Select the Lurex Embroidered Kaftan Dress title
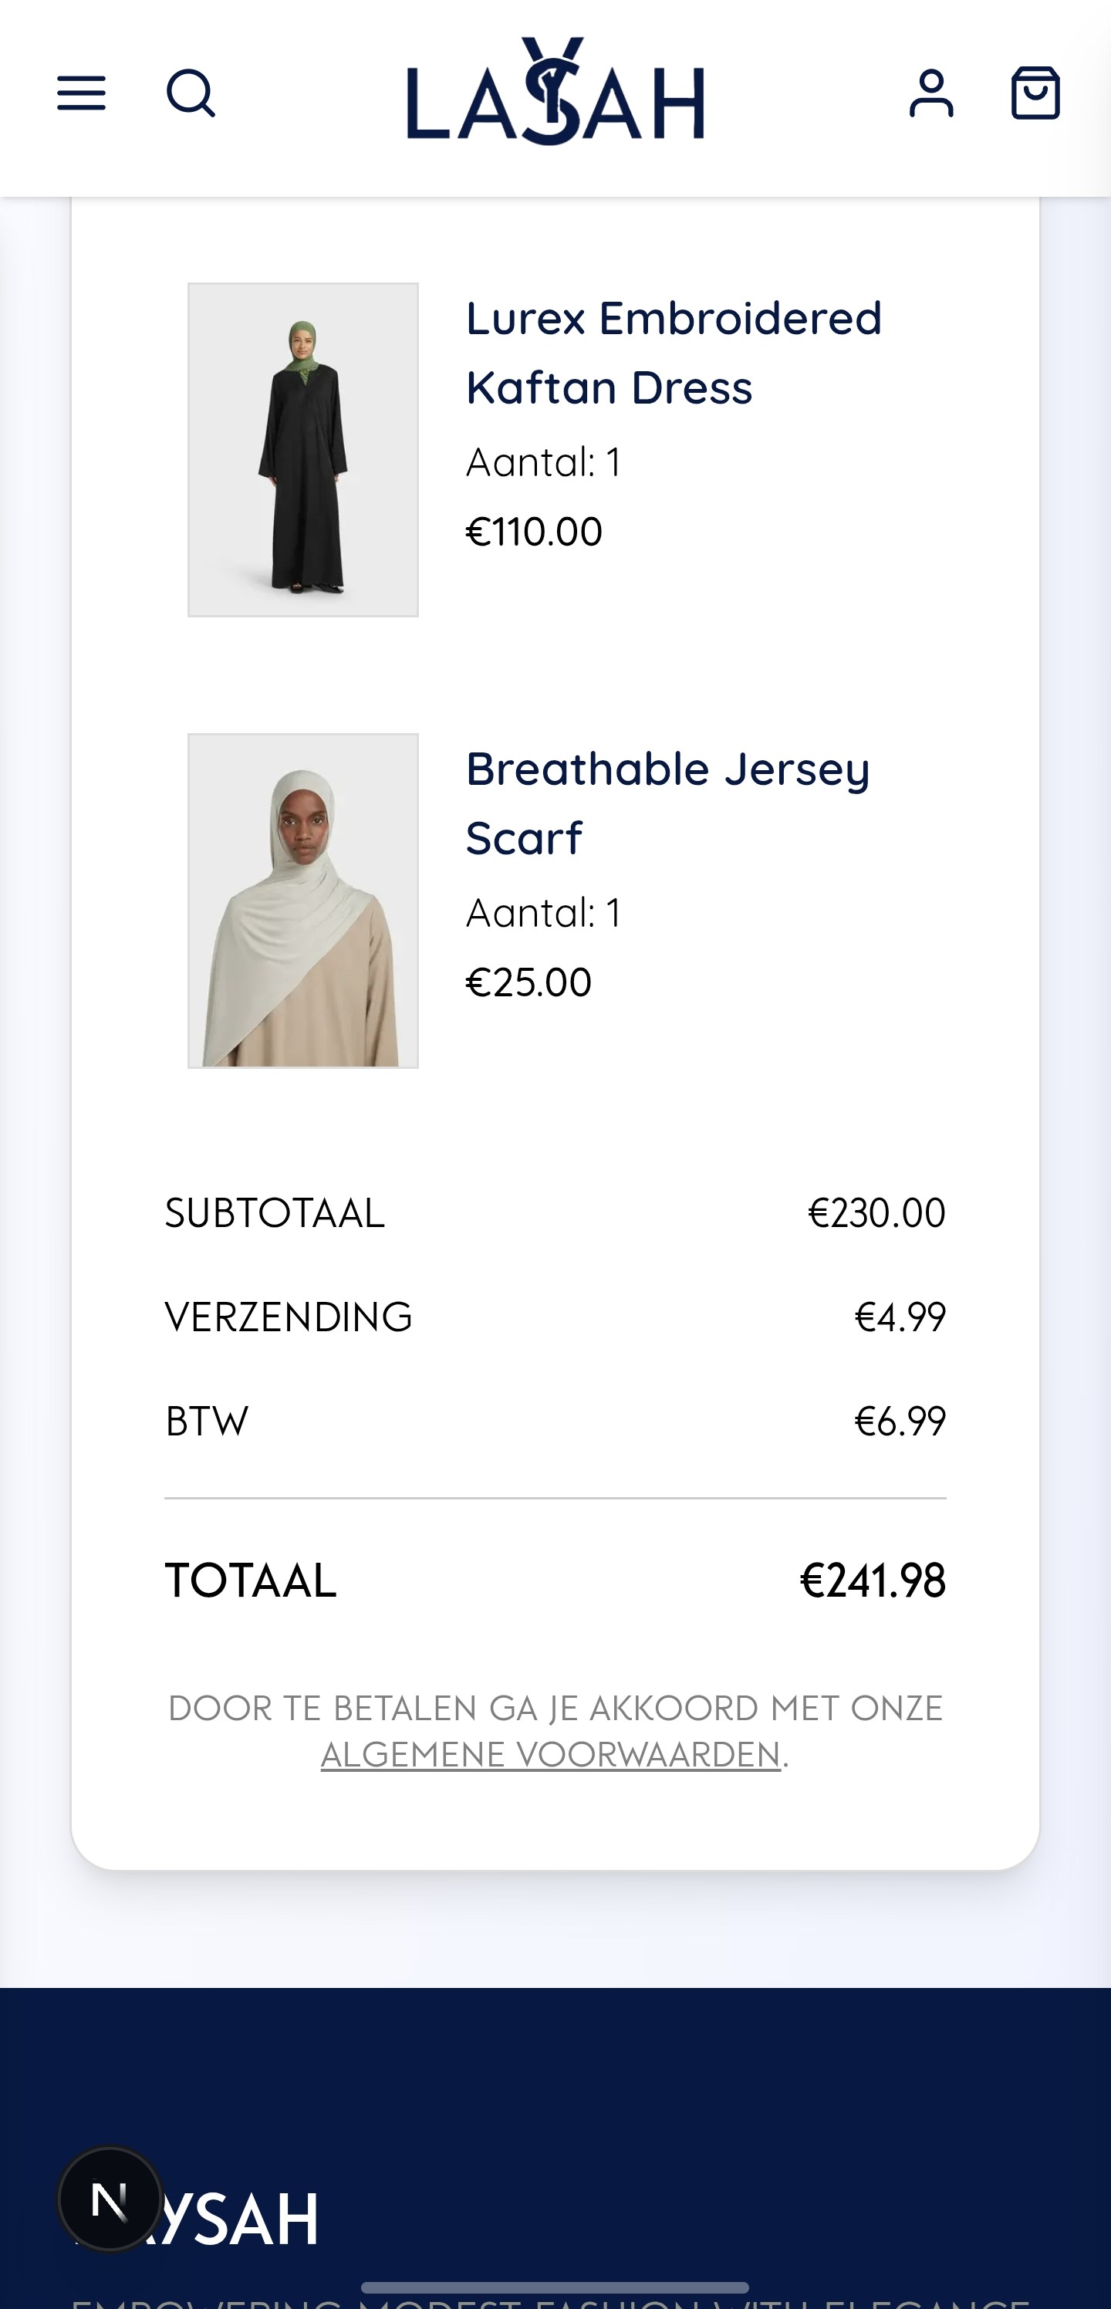Viewport: 1111px width, 2309px height. [674, 352]
